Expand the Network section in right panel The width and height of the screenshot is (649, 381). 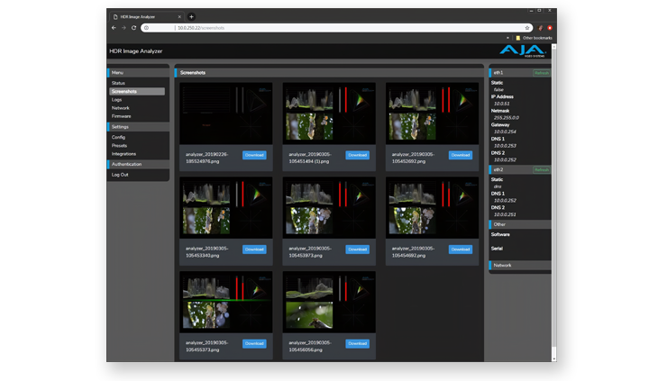519,265
